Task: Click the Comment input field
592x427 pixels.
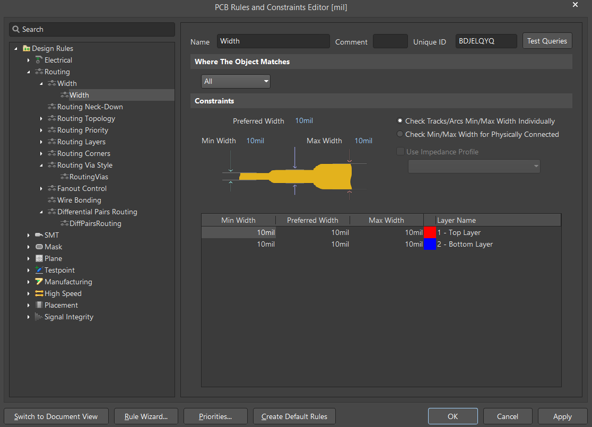Action: [x=390, y=41]
